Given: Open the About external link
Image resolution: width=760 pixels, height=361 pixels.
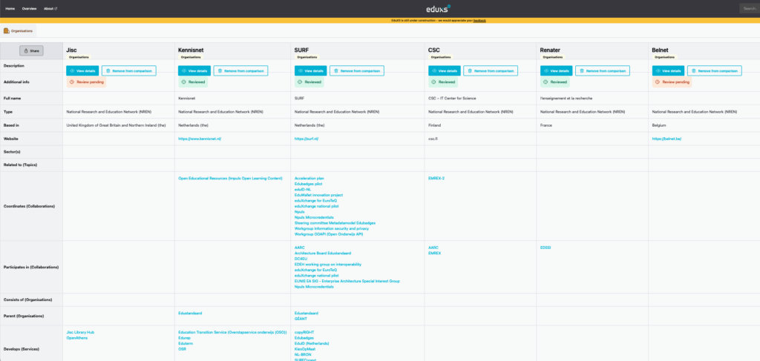Looking at the screenshot, I should tap(50, 8).
